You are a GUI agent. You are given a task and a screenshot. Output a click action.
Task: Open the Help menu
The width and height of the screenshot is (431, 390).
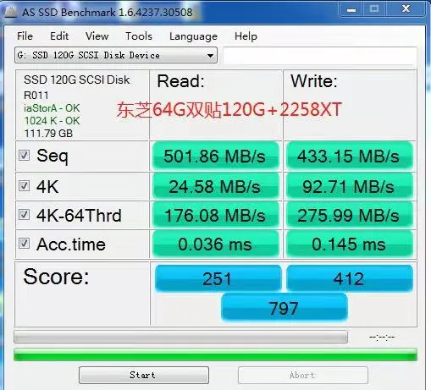tap(246, 36)
